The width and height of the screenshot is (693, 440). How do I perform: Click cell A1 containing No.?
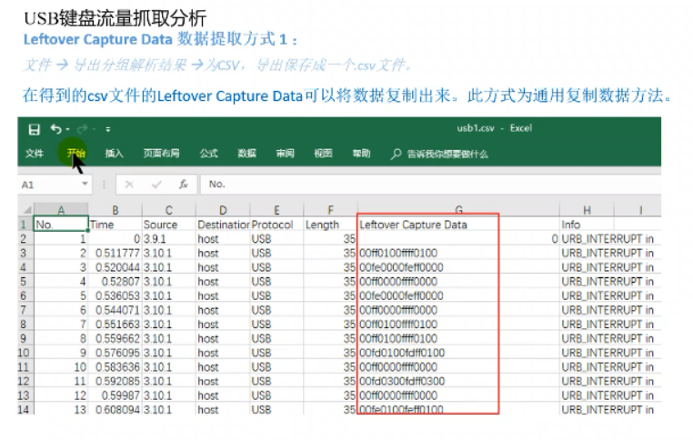point(61,224)
